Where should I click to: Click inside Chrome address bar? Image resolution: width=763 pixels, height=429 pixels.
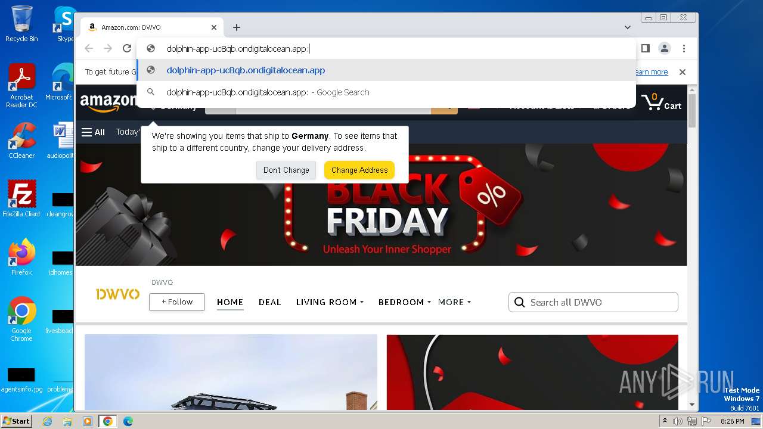tap(386, 49)
